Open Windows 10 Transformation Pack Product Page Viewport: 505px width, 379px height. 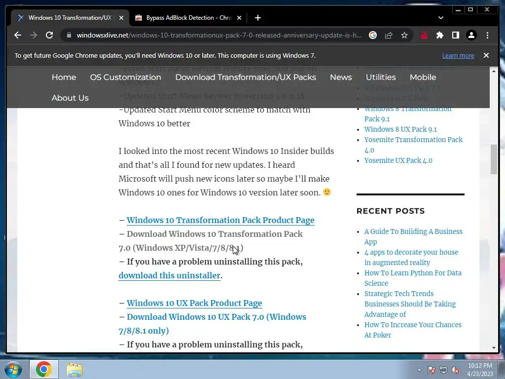click(220, 220)
